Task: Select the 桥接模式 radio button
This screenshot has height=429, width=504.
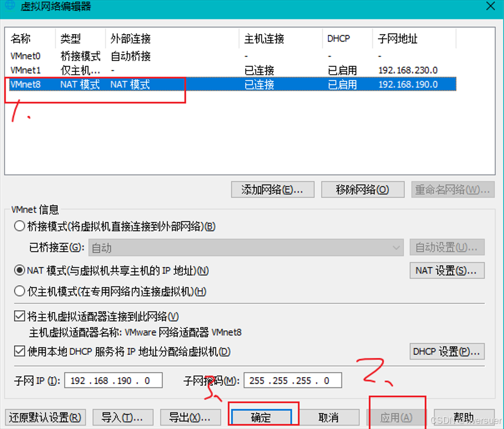Action: [x=19, y=226]
